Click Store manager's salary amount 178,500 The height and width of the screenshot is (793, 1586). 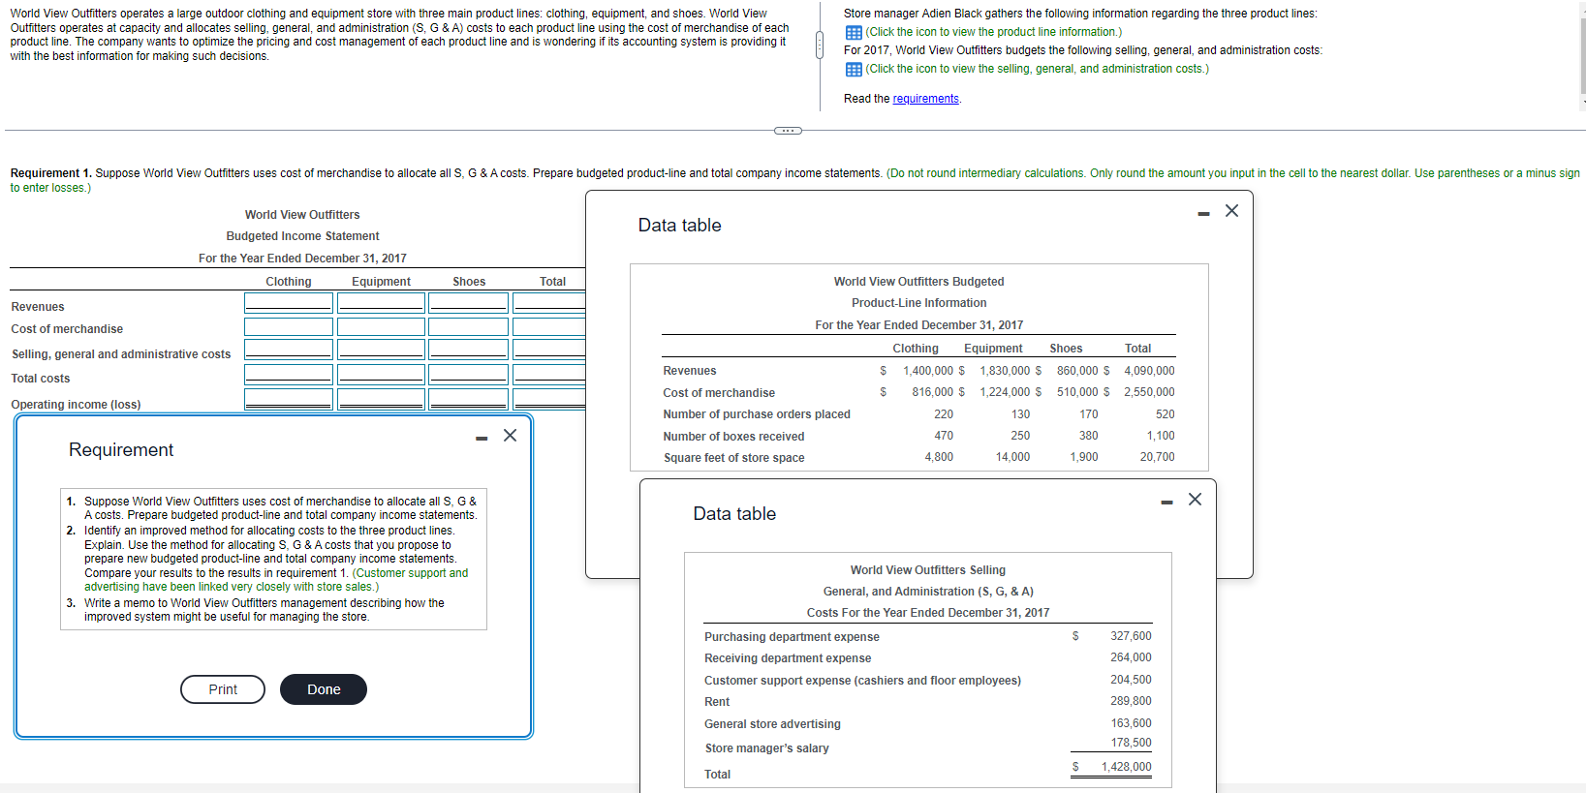1131,743
